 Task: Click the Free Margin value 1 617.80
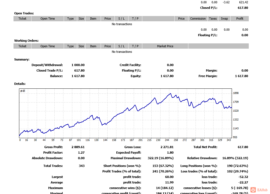click(x=242, y=76)
